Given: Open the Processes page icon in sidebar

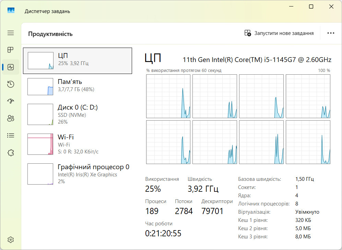Looking at the screenshot, I should coord(11,50).
